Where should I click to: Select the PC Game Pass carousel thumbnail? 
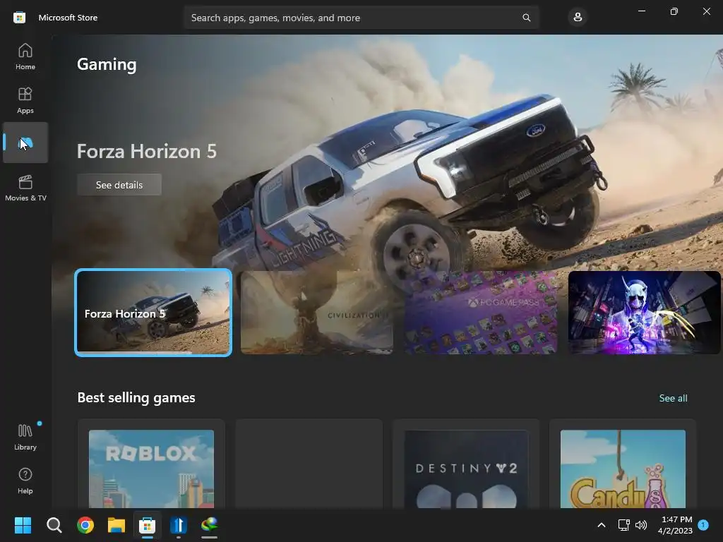[x=481, y=313]
